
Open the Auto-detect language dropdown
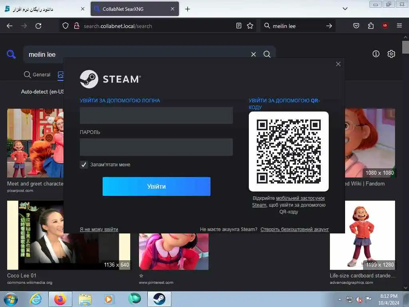[x=42, y=92]
